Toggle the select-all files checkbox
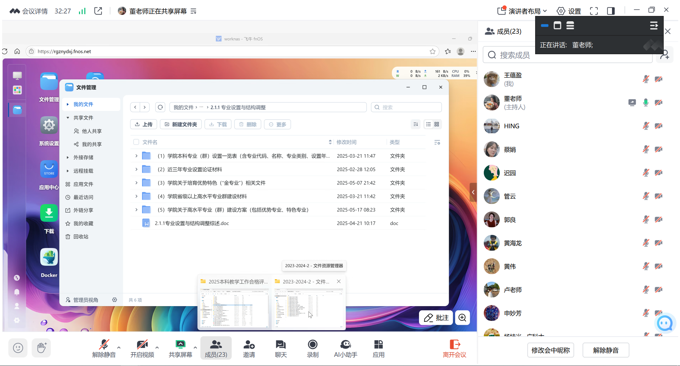This screenshot has width=680, height=366. click(136, 142)
